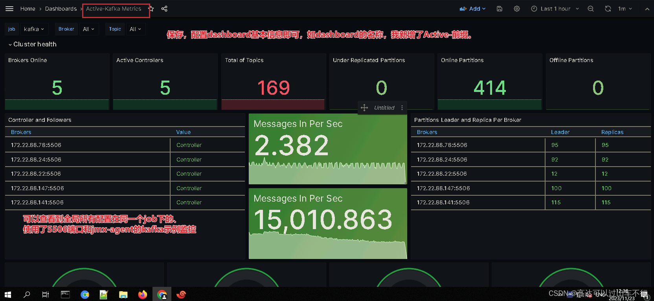The height and width of the screenshot is (301, 654).
Task: Open the Windows Start menu
Action: coord(8,294)
